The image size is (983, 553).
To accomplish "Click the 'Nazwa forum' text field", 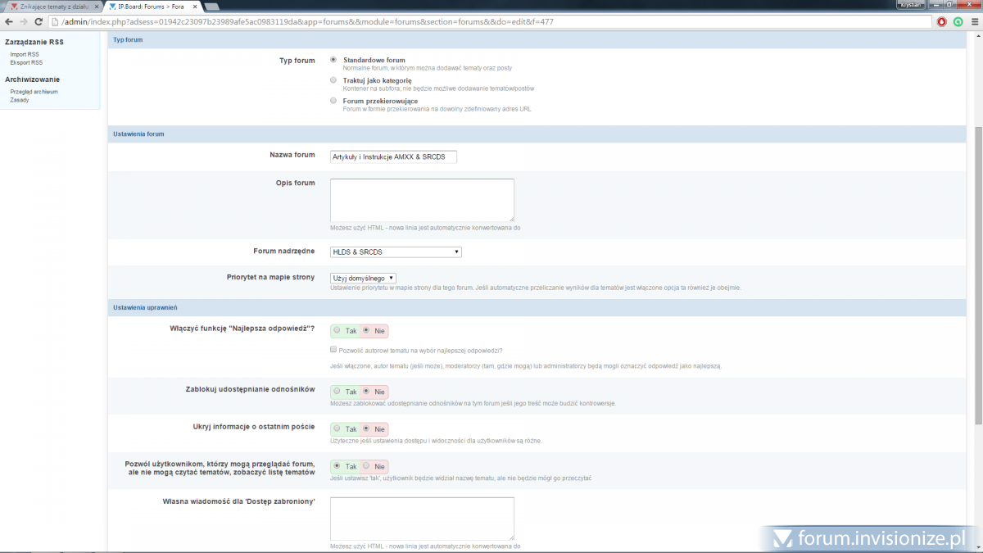I will (393, 156).
